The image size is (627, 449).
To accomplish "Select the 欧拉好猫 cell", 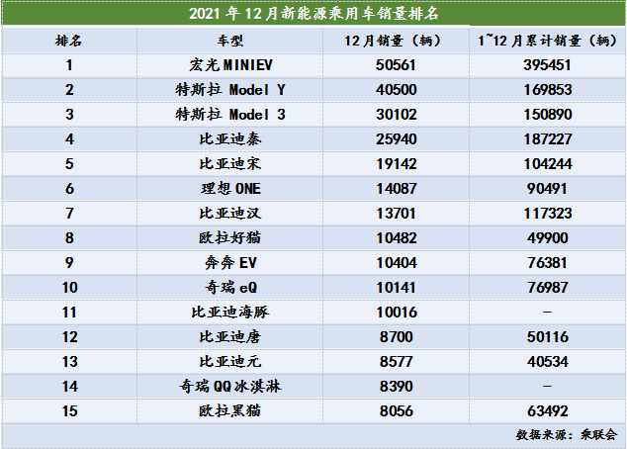I will [230, 238].
